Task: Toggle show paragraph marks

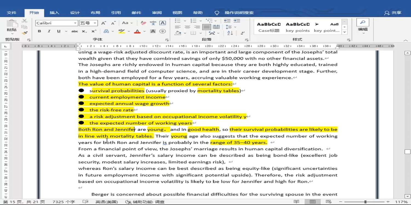Action: point(242,33)
